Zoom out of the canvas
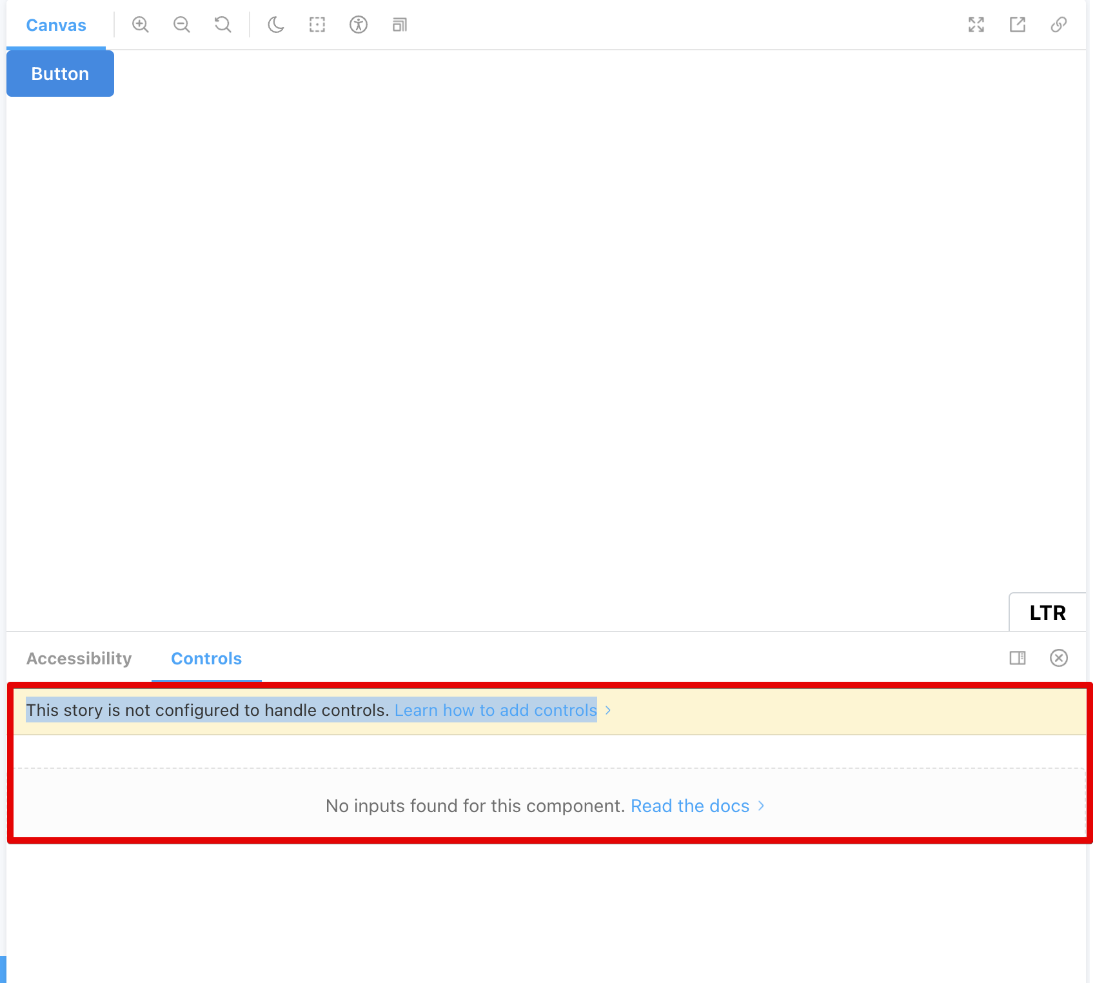This screenshot has height=983, width=1095. pyautogui.click(x=181, y=25)
